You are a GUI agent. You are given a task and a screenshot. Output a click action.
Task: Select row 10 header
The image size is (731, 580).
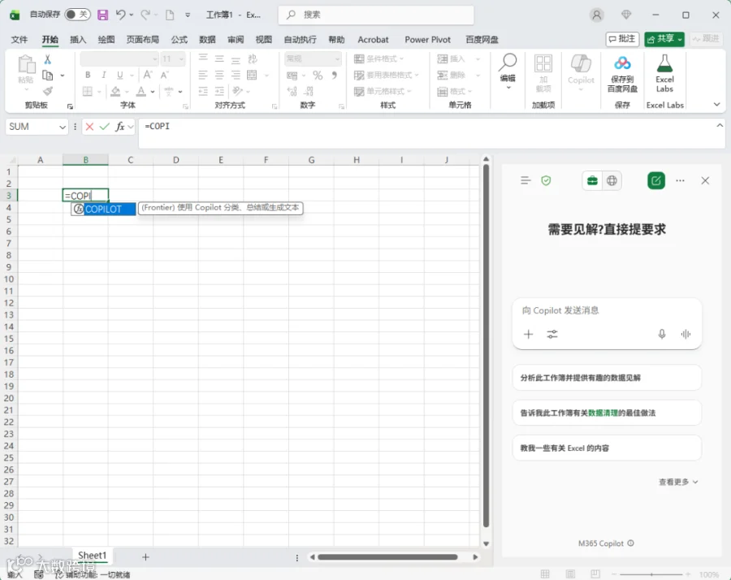click(9, 279)
